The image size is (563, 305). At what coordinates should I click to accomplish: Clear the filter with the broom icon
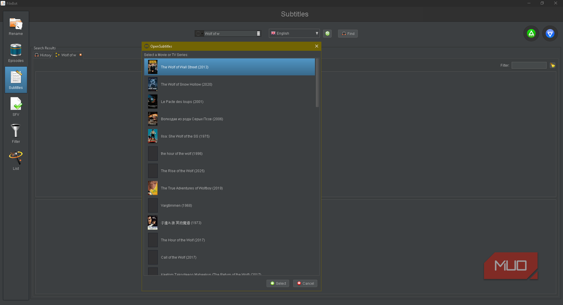pyautogui.click(x=553, y=65)
